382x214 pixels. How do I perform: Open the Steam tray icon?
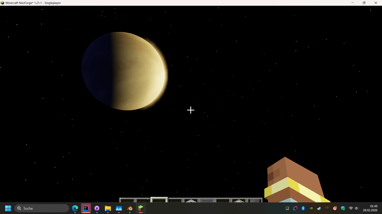pos(319,208)
